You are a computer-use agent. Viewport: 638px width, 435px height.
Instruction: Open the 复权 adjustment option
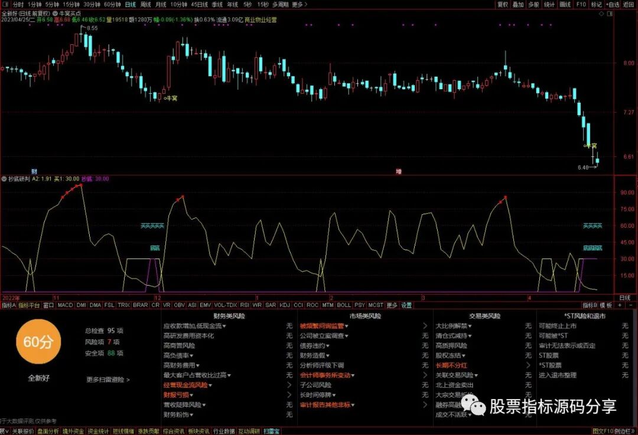(503, 5)
